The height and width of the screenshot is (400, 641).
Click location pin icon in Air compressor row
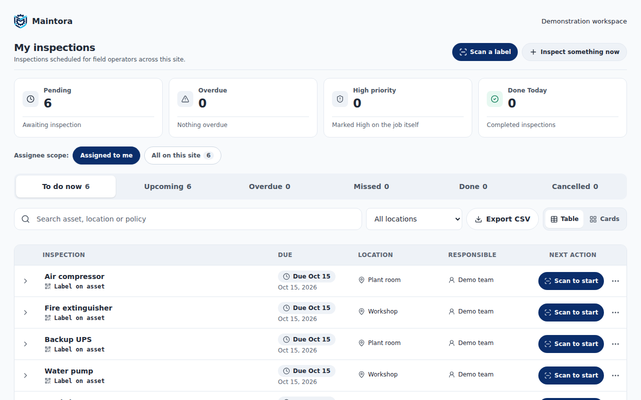click(362, 280)
